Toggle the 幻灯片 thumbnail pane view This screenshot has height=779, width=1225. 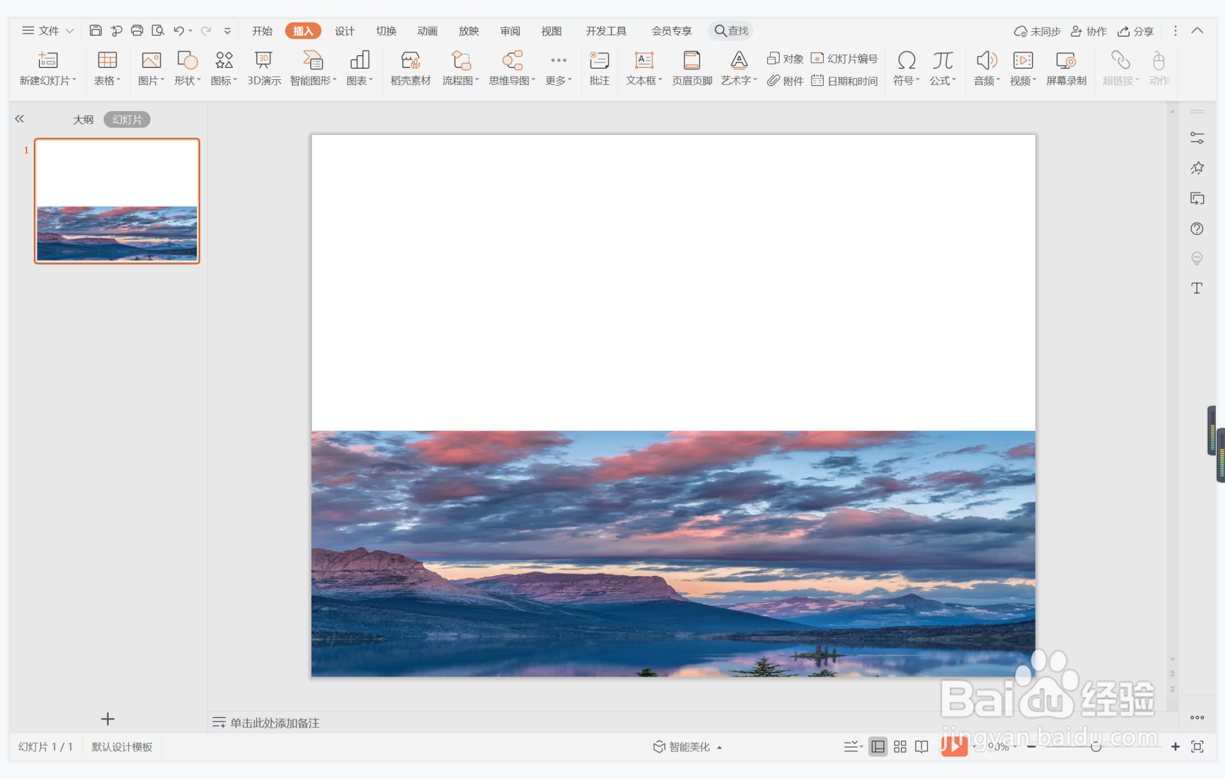127,119
